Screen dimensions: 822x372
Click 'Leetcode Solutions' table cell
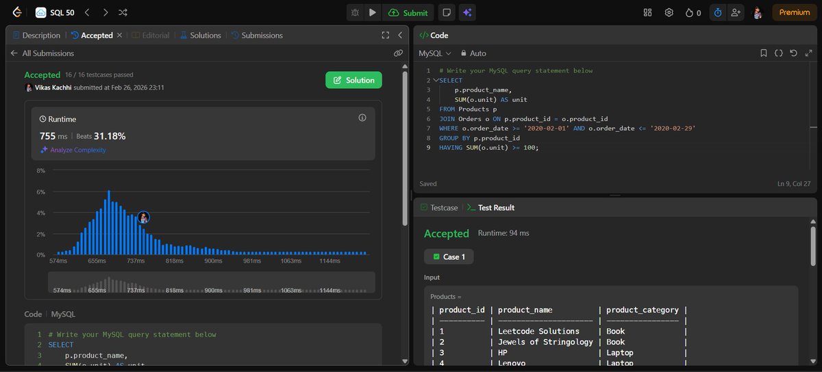538,331
